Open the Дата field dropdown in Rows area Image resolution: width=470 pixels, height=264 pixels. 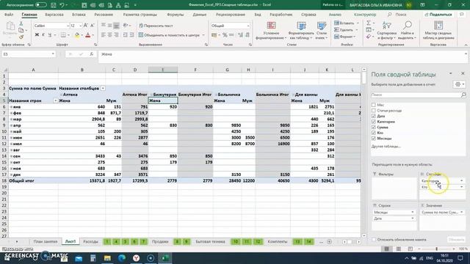pos(413,219)
